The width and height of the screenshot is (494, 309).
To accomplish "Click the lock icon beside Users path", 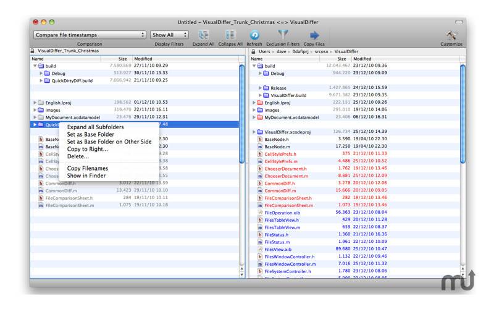I will coord(253,51).
